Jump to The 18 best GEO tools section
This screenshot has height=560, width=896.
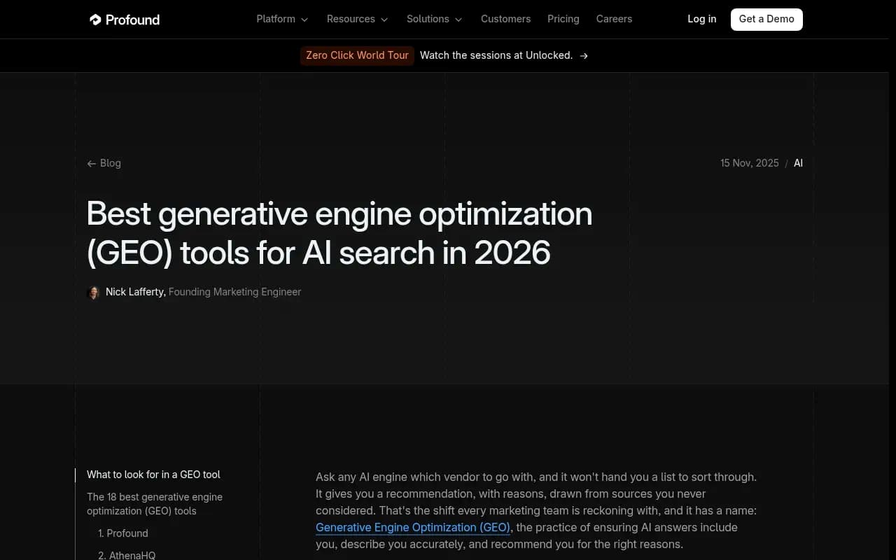click(x=155, y=504)
